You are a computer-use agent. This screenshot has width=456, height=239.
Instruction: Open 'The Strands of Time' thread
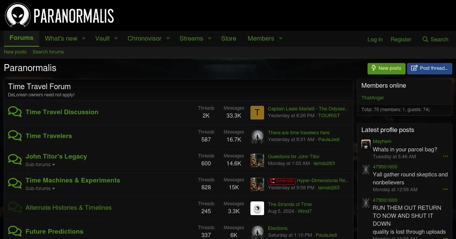(290, 204)
